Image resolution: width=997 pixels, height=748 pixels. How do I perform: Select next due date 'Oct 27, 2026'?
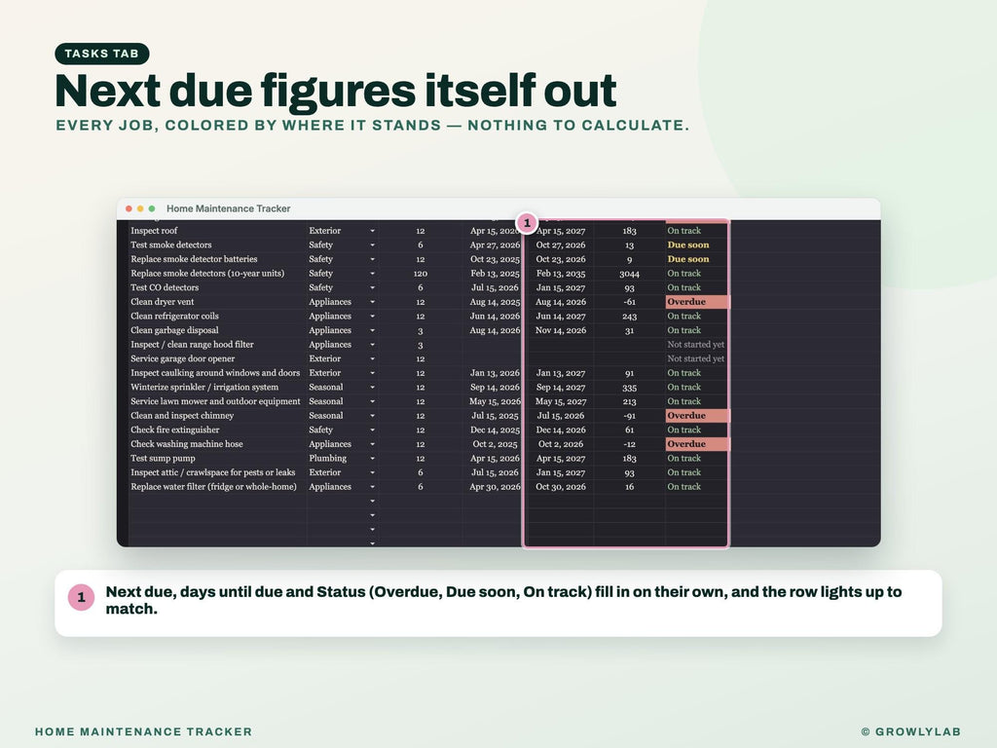point(561,244)
